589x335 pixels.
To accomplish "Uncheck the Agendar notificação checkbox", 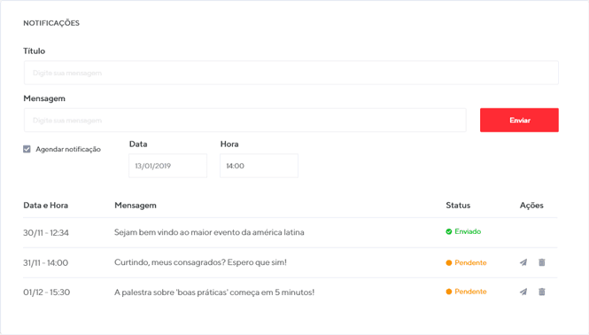I will point(27,149).
